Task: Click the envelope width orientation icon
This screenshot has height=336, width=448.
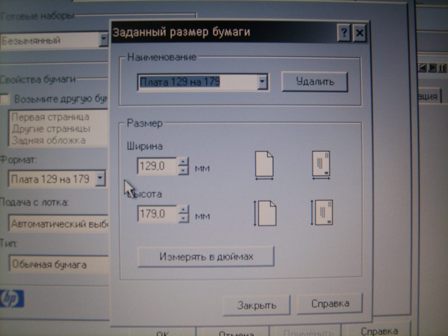Action: pos(321,165)
